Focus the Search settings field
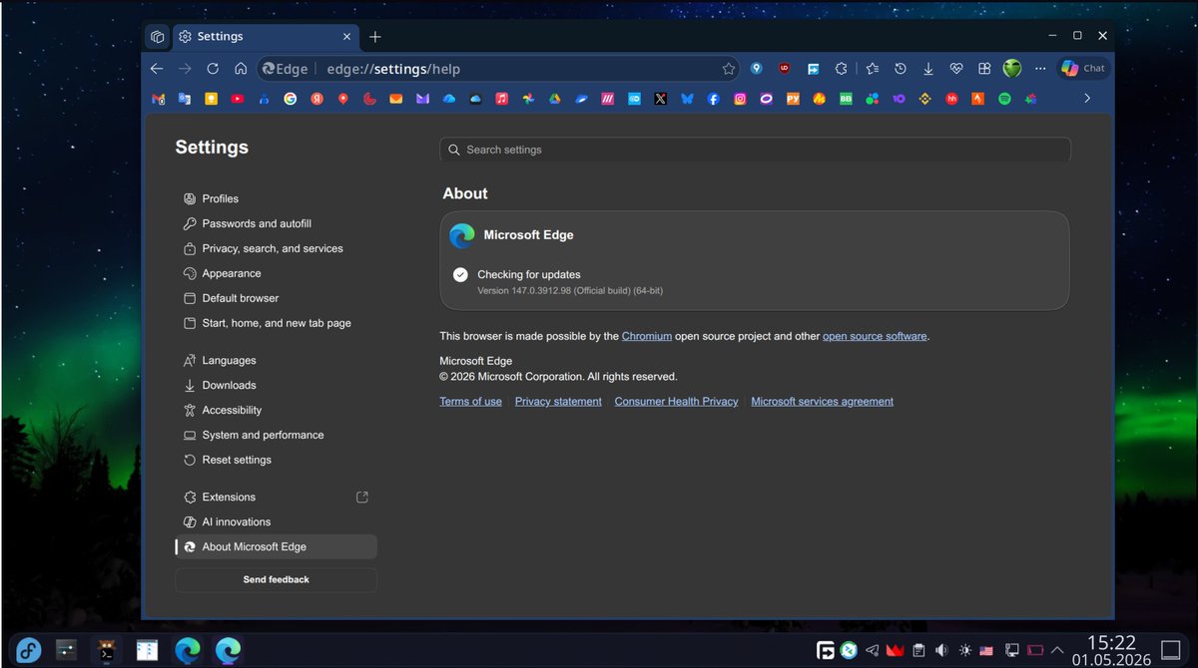Viewport: 1198px width, 668px height. pos(755,150)
